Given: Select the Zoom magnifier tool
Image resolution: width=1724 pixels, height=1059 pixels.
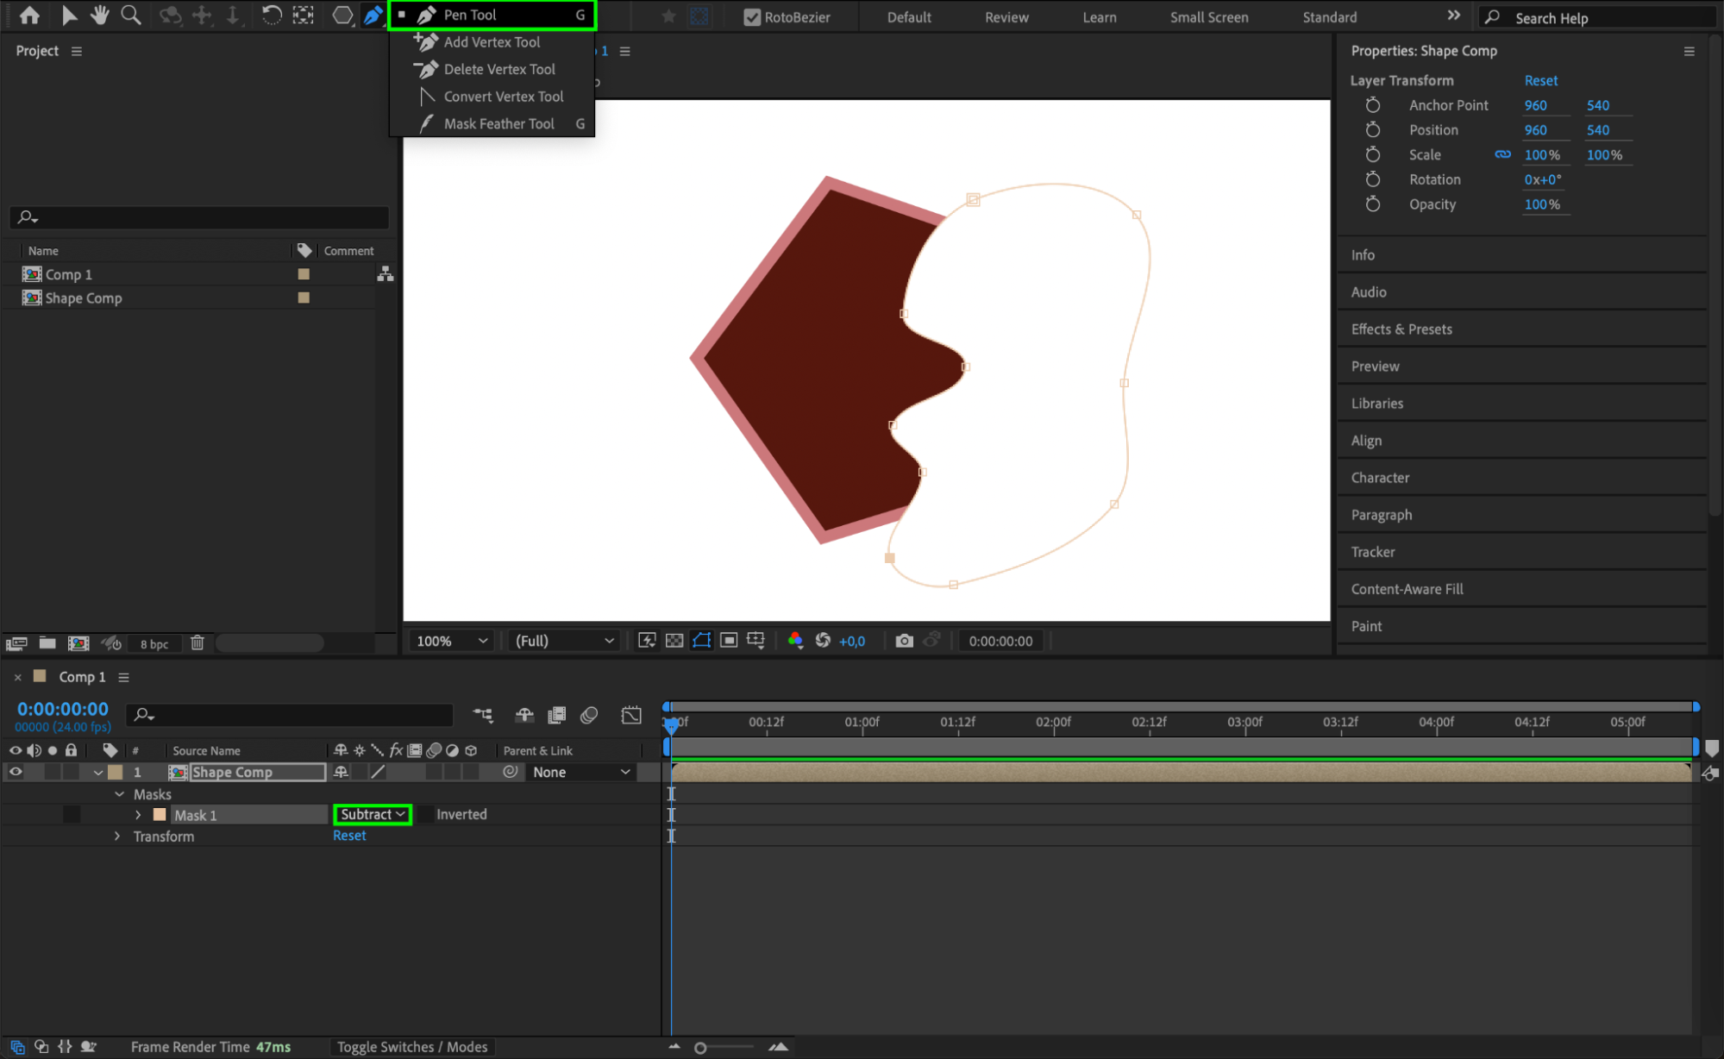Looking at the screenshot, I should pos(131,15).
